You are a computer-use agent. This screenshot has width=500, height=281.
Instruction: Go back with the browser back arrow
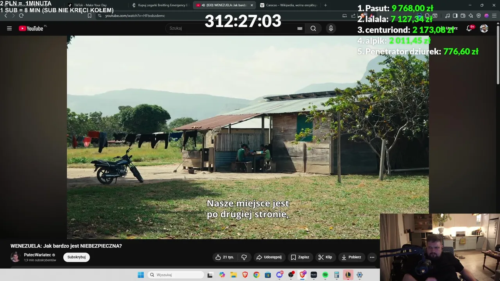(5, 16)
